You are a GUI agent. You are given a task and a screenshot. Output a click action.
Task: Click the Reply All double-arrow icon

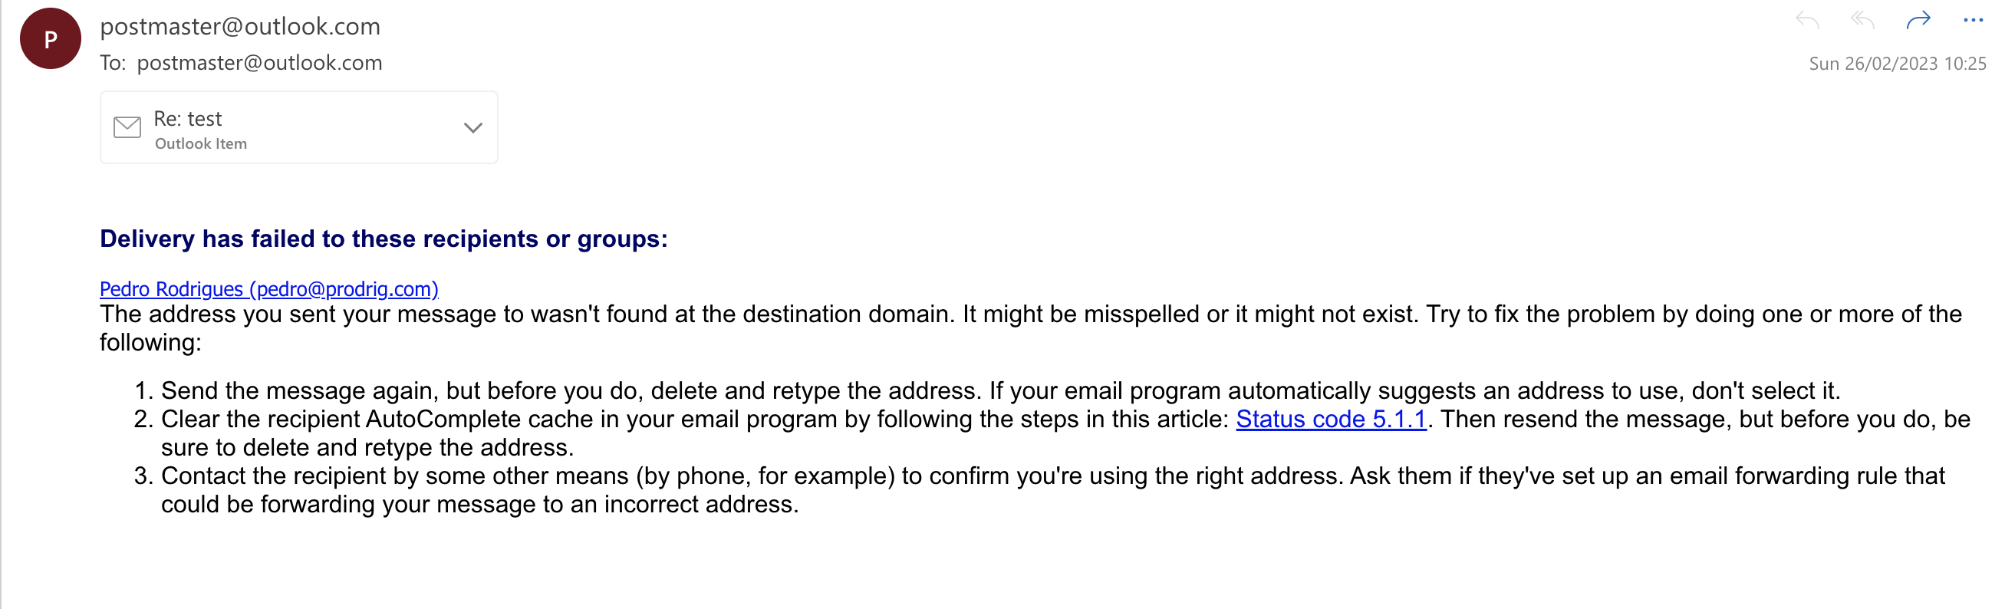1862,21
